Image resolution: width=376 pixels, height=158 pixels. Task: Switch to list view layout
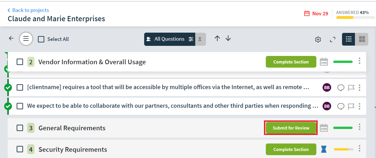pyautogui.click(x=349, y=39)
